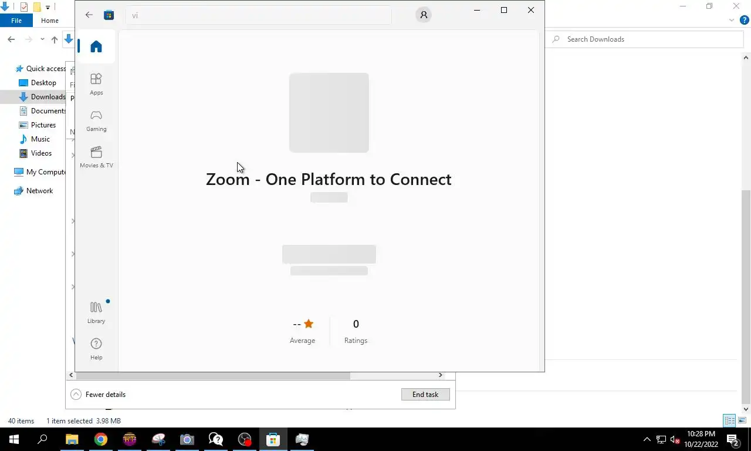This screenshot has width=751, height=451.
Task: Maximize the Microsoft Store window
Action: (504, 10)
